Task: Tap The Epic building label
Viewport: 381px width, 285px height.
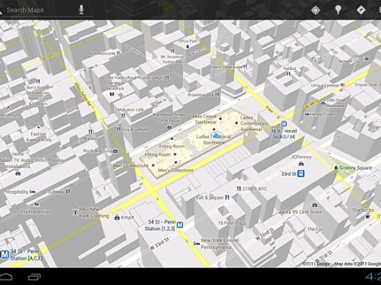Action: [316, 229]
